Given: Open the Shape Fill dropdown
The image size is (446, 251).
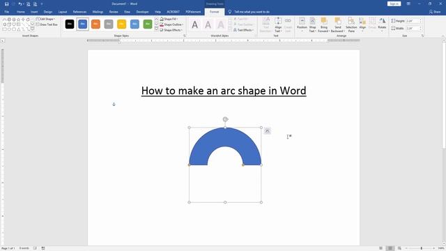Looking at the screenshot, I should (169, 19).
